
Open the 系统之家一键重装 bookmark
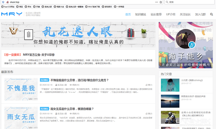click(x=75, y=6)
